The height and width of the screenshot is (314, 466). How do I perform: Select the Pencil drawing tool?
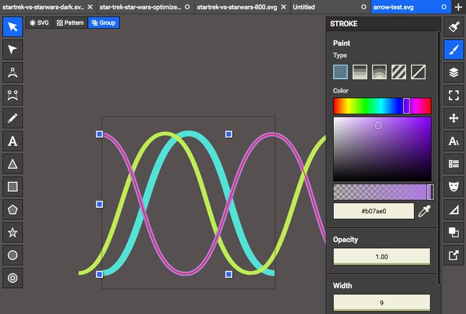(x=13, y=118)
